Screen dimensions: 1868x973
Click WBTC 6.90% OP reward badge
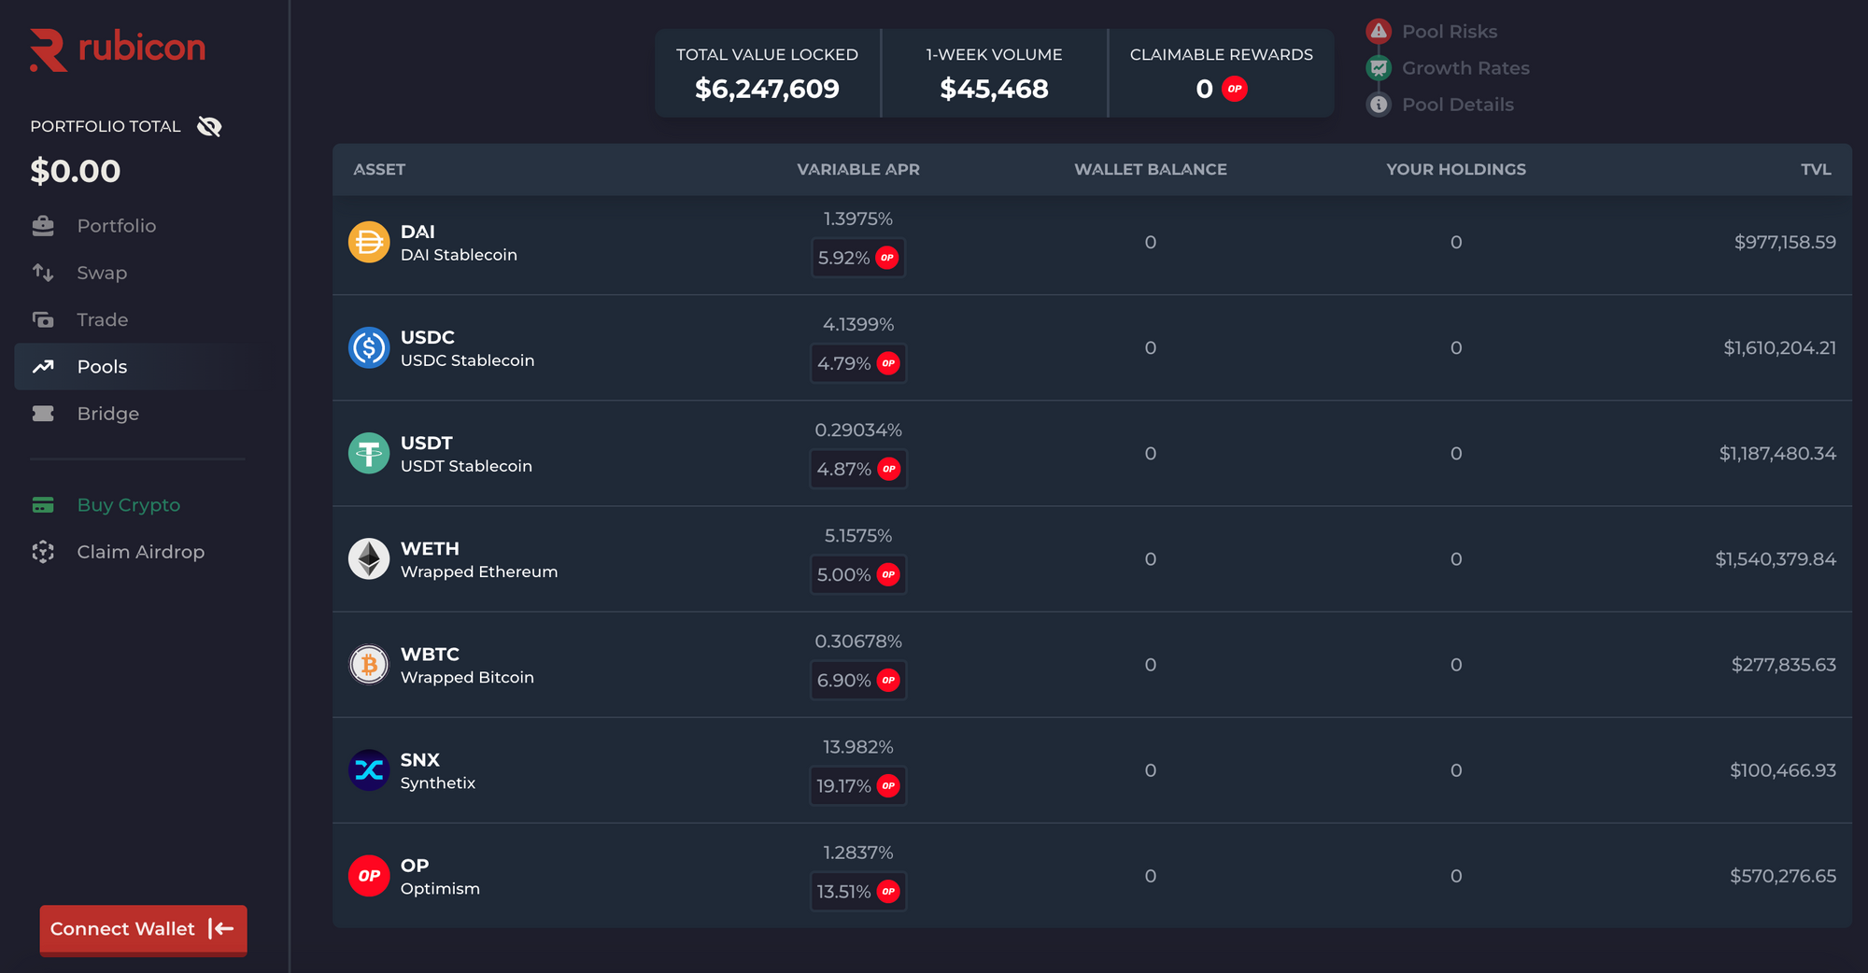tap(858, 680)
